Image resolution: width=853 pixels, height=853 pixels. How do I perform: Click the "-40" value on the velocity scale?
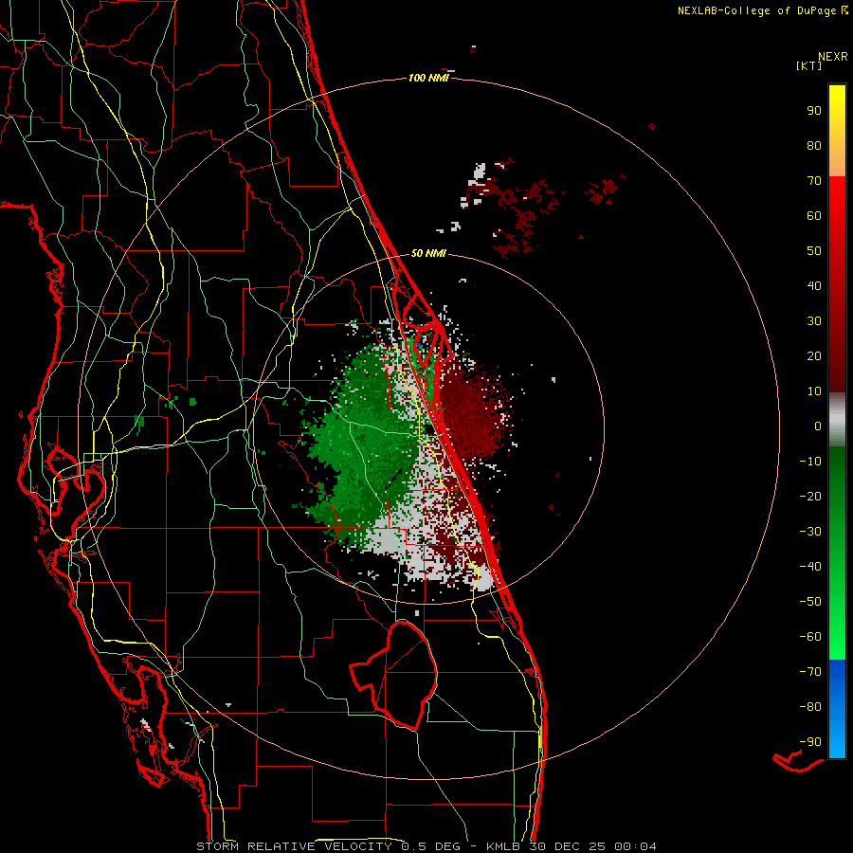(x=810, y=567)
